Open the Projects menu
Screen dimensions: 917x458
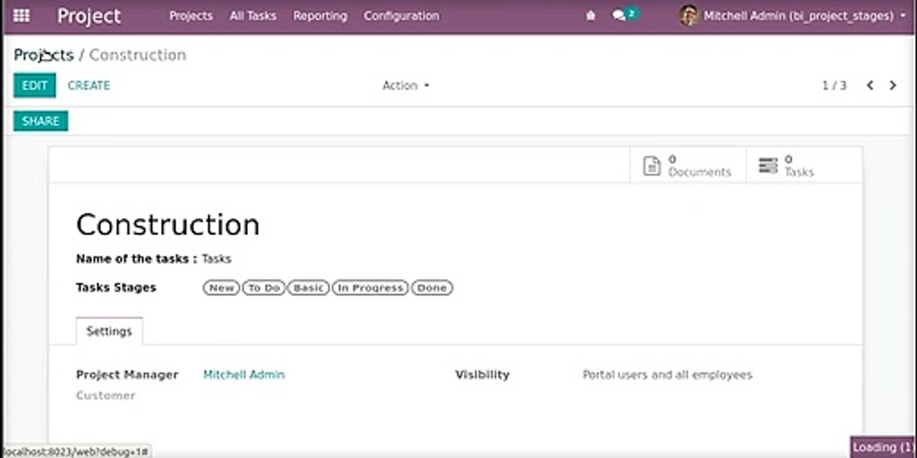point(191,16)
